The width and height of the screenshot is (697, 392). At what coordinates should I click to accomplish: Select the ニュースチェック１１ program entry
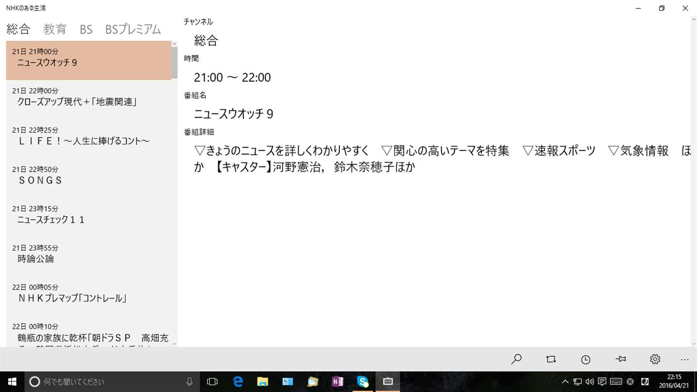tap(89, 217)
